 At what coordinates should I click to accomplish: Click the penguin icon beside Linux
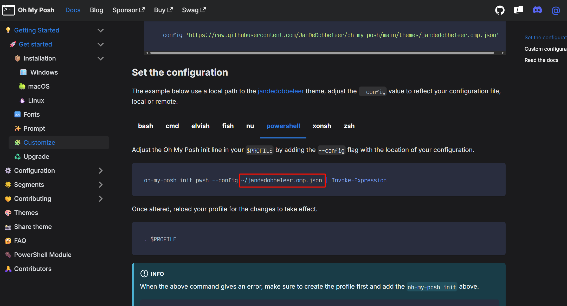[x=22, y=101]
